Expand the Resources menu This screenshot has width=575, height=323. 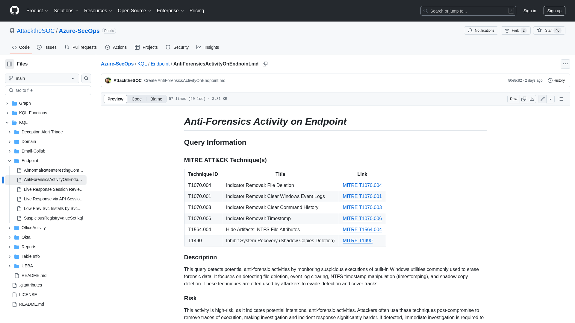[98, 11]
